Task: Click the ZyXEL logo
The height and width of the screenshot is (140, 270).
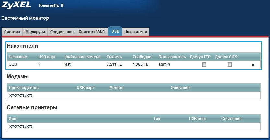Action: point(16,5)
